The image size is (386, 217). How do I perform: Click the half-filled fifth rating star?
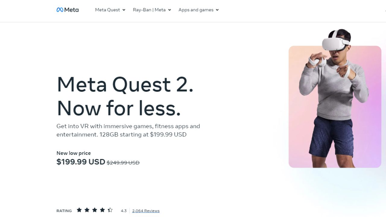(x=110, y=210)
